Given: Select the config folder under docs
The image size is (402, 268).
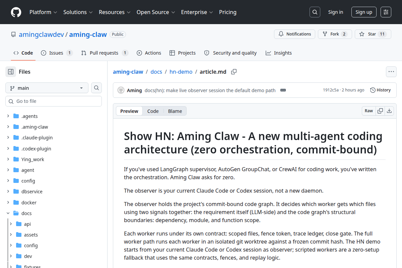Looking at the screenshot, I should pos(55,246).
